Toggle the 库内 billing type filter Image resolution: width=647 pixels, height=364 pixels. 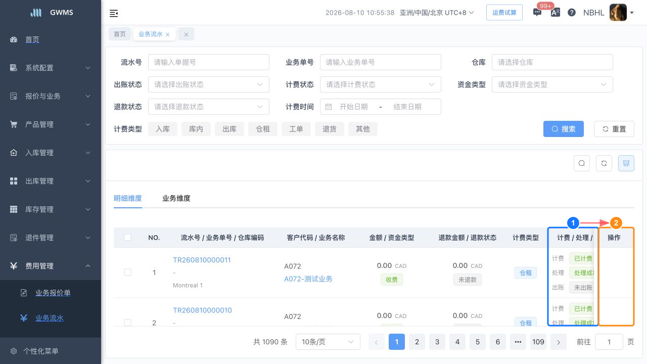pos(196,129)
